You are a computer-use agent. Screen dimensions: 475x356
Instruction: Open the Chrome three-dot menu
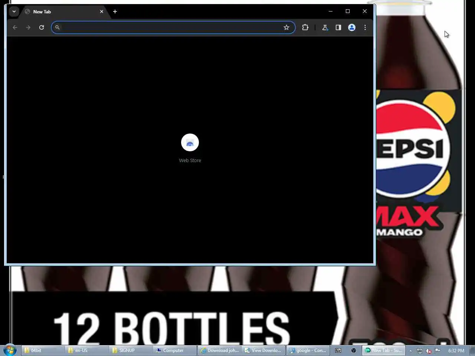(365, 27)
